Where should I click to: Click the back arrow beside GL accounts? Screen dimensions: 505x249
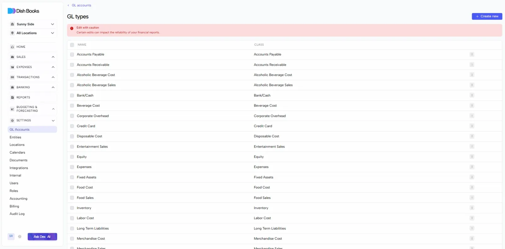coord(68,5)
